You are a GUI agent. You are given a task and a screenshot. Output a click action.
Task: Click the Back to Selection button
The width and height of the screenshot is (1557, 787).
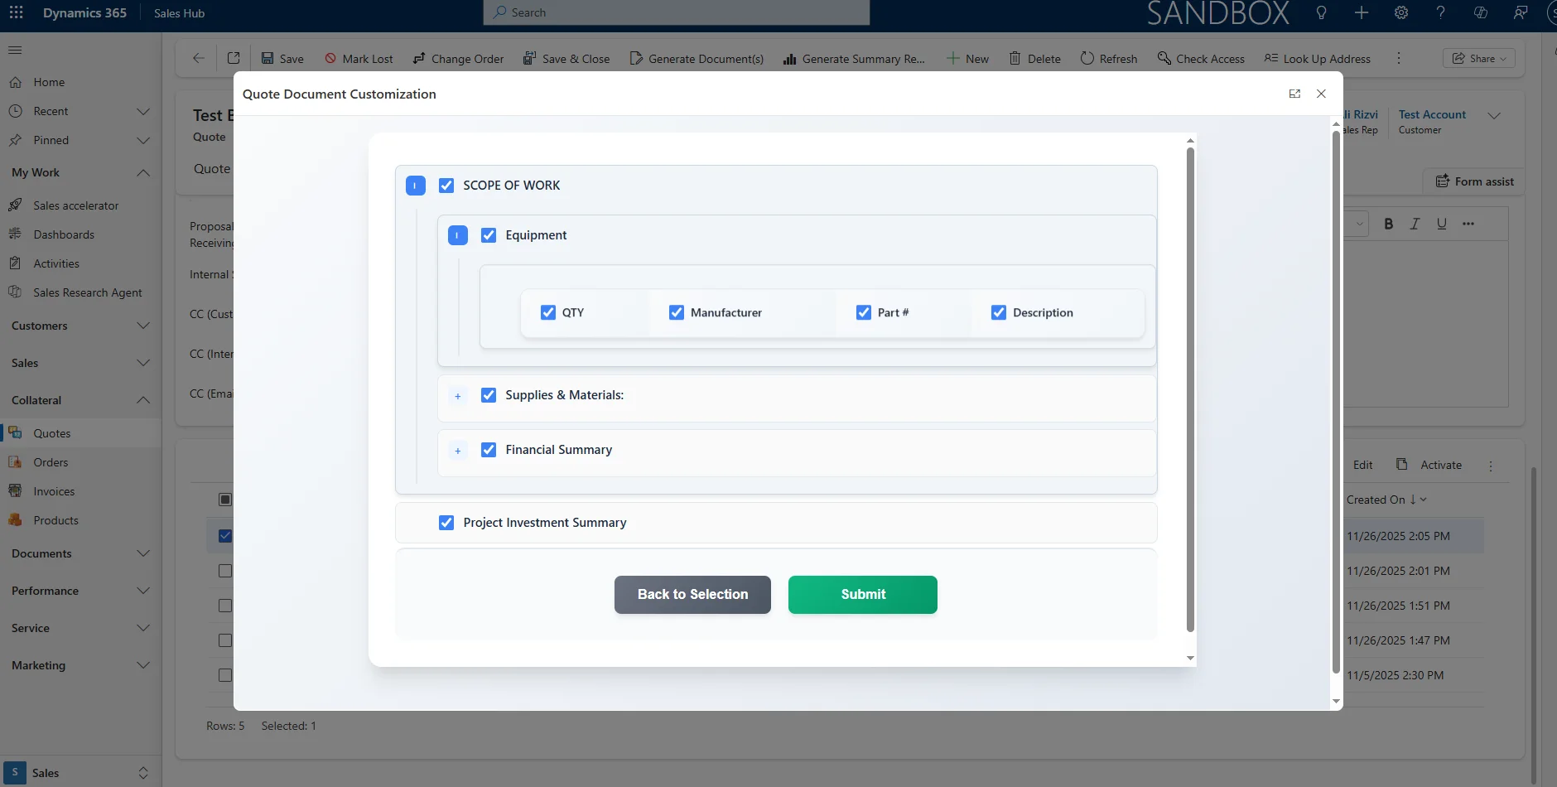click(x=692, y=595)
